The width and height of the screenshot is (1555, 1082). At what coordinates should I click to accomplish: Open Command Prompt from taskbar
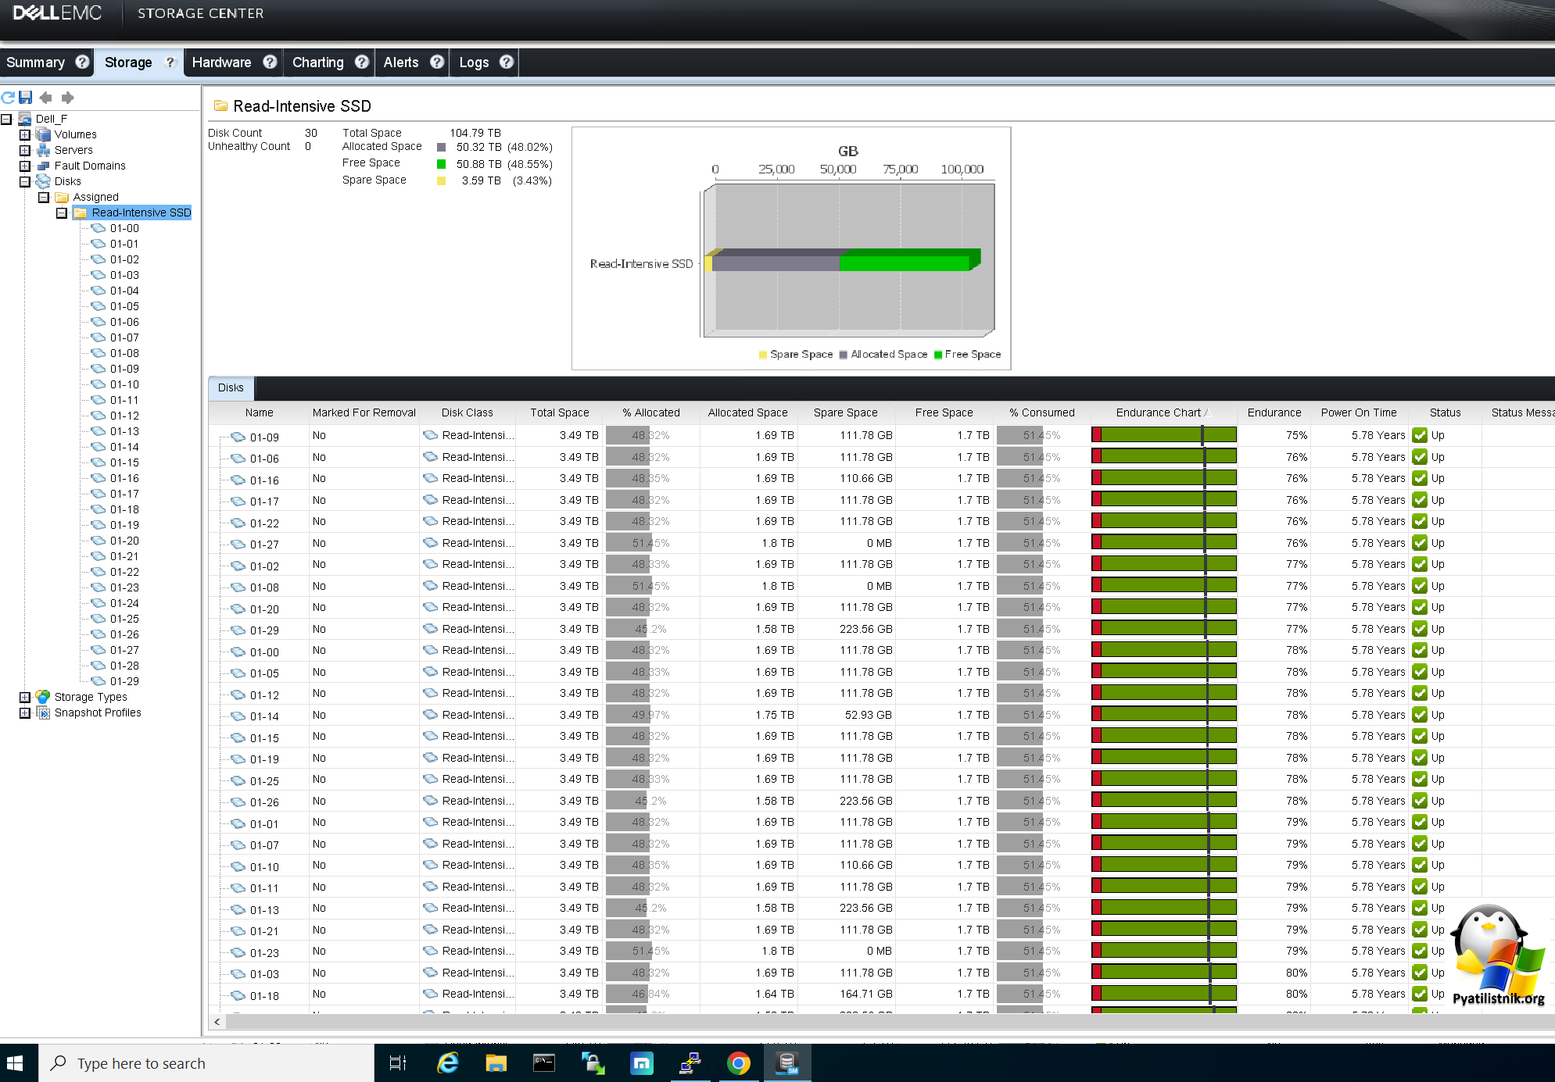coord(544,1062)
